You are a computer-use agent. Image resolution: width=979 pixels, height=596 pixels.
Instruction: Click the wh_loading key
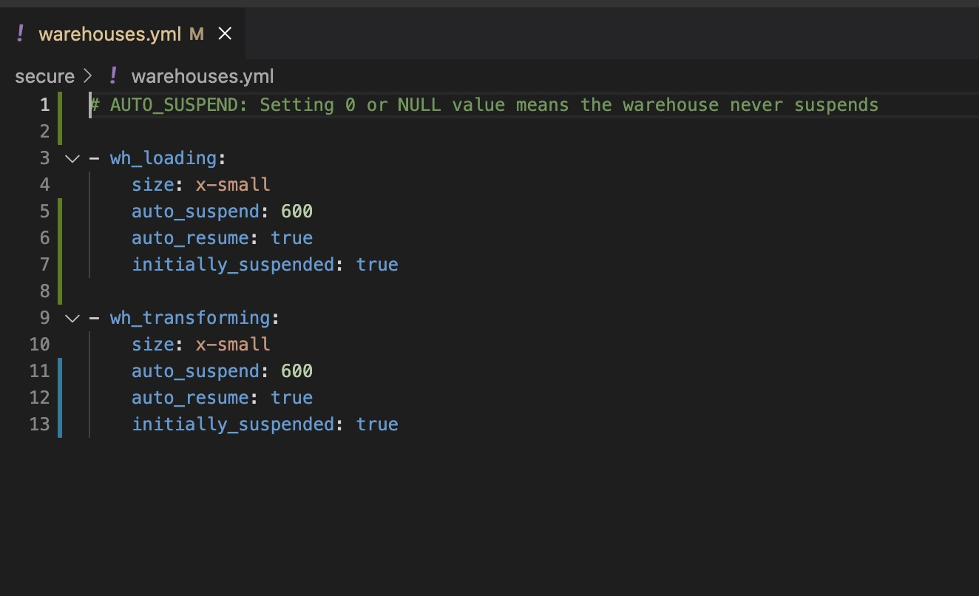[163, 158]
